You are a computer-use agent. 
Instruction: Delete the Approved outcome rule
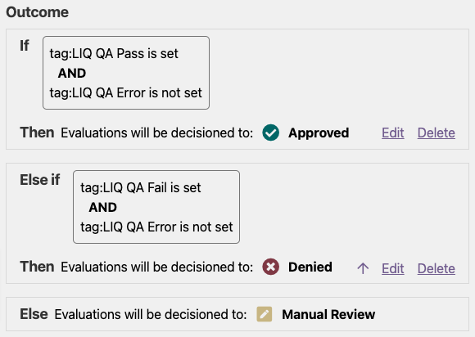(437, 133)
